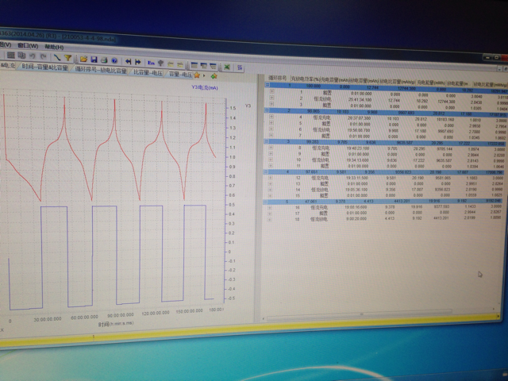
Task: Open the 帮助(H) menu
Action: coord(54,47)
